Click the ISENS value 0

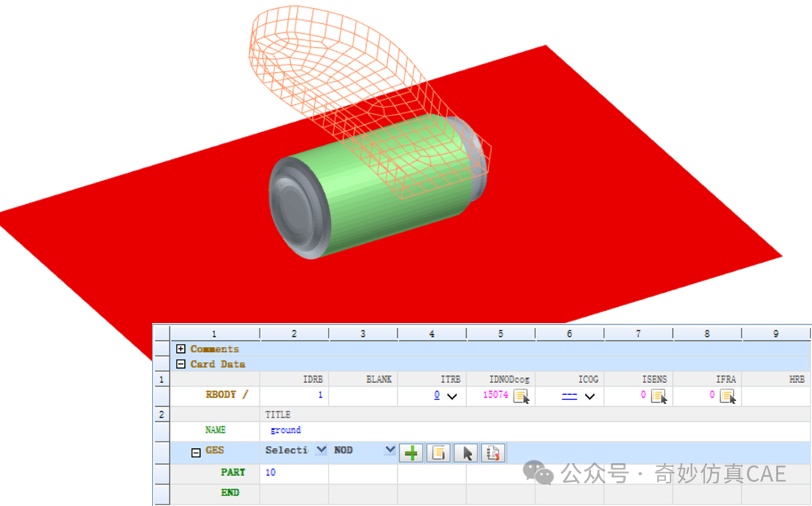(x=643, y=394)
